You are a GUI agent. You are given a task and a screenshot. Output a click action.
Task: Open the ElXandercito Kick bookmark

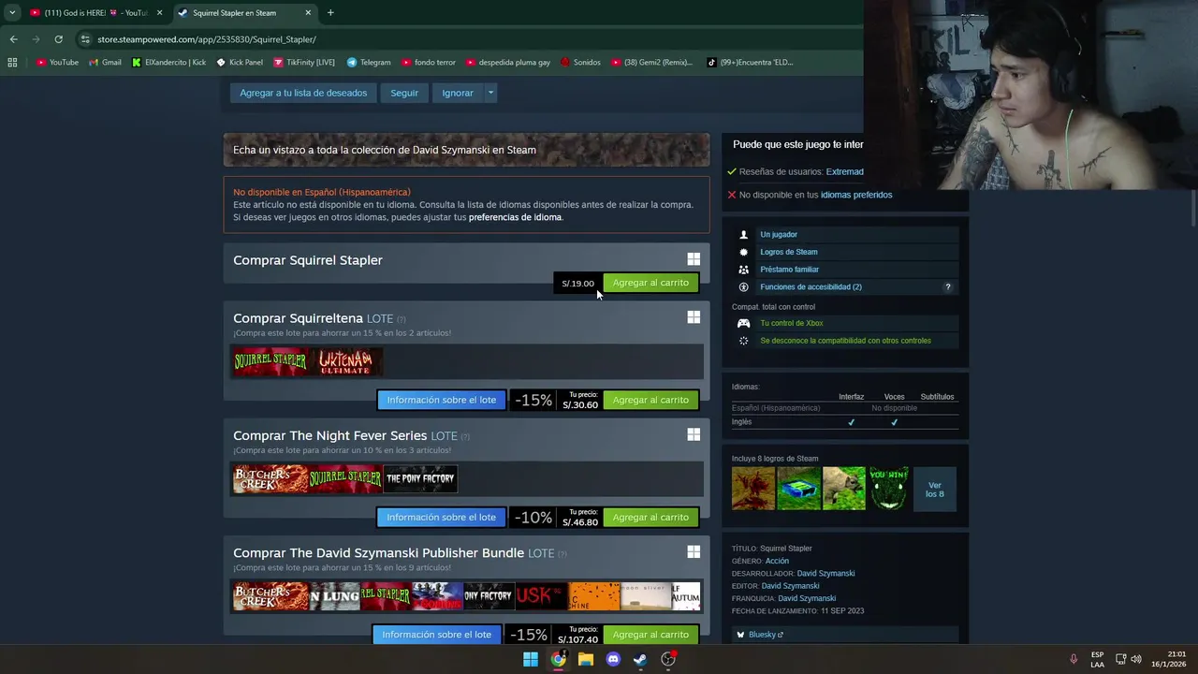(168, 63)
